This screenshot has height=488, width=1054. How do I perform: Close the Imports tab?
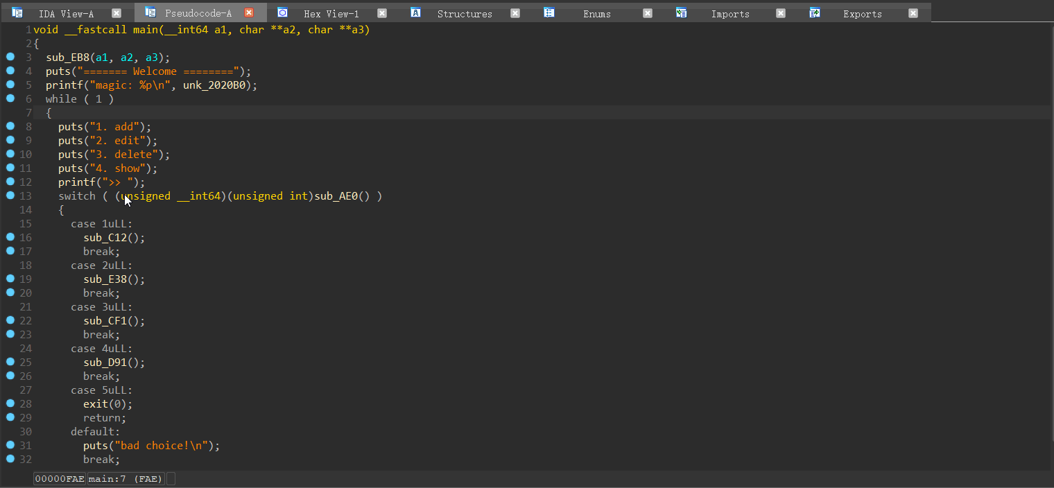tap(781, 13)
